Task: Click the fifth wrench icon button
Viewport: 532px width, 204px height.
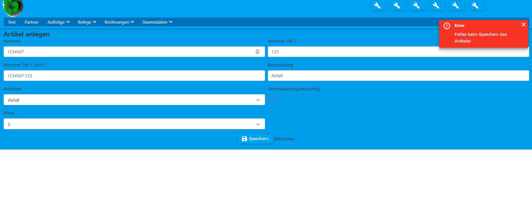Action: (457, 6)
